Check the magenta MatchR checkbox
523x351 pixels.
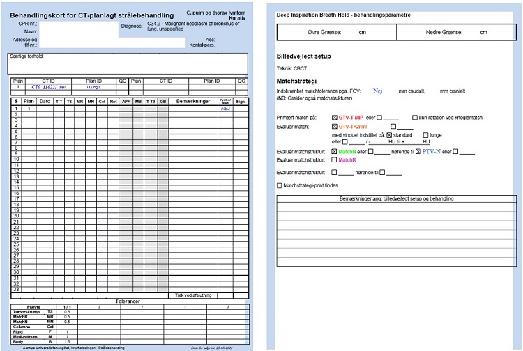(334, 160)
